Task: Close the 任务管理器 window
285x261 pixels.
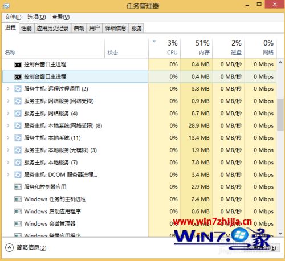Action: [x=274, y=4]
